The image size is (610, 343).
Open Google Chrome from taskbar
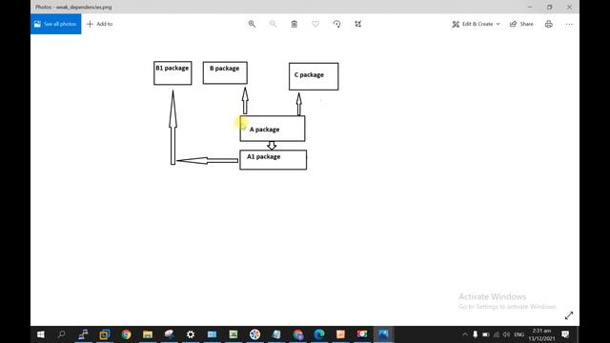126,334
